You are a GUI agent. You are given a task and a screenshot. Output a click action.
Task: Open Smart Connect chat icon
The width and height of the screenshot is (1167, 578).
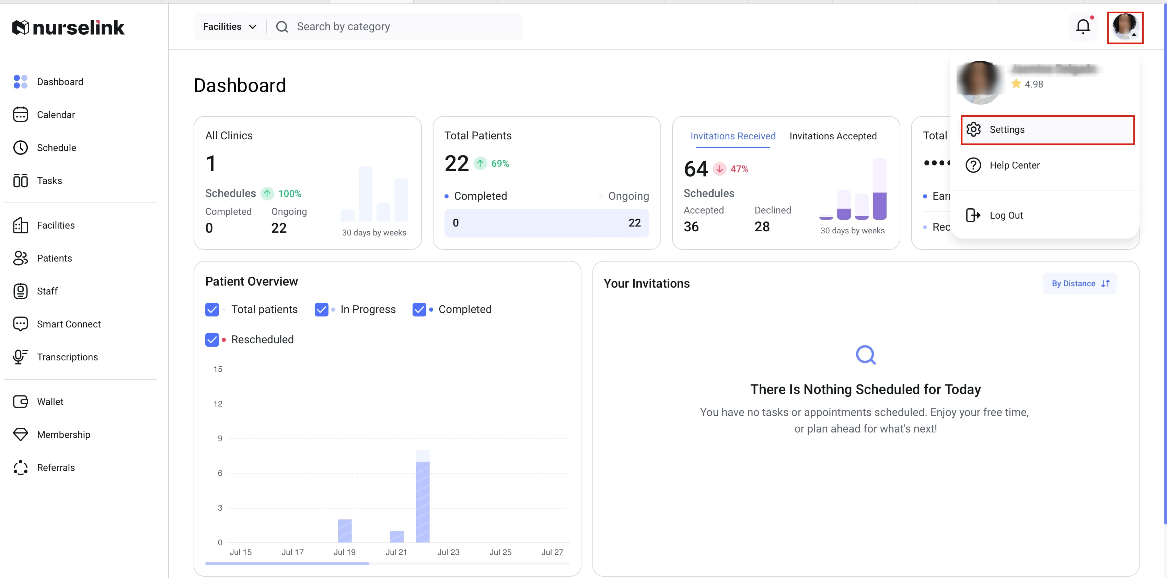pyautogui.click(x=20, y=324)
